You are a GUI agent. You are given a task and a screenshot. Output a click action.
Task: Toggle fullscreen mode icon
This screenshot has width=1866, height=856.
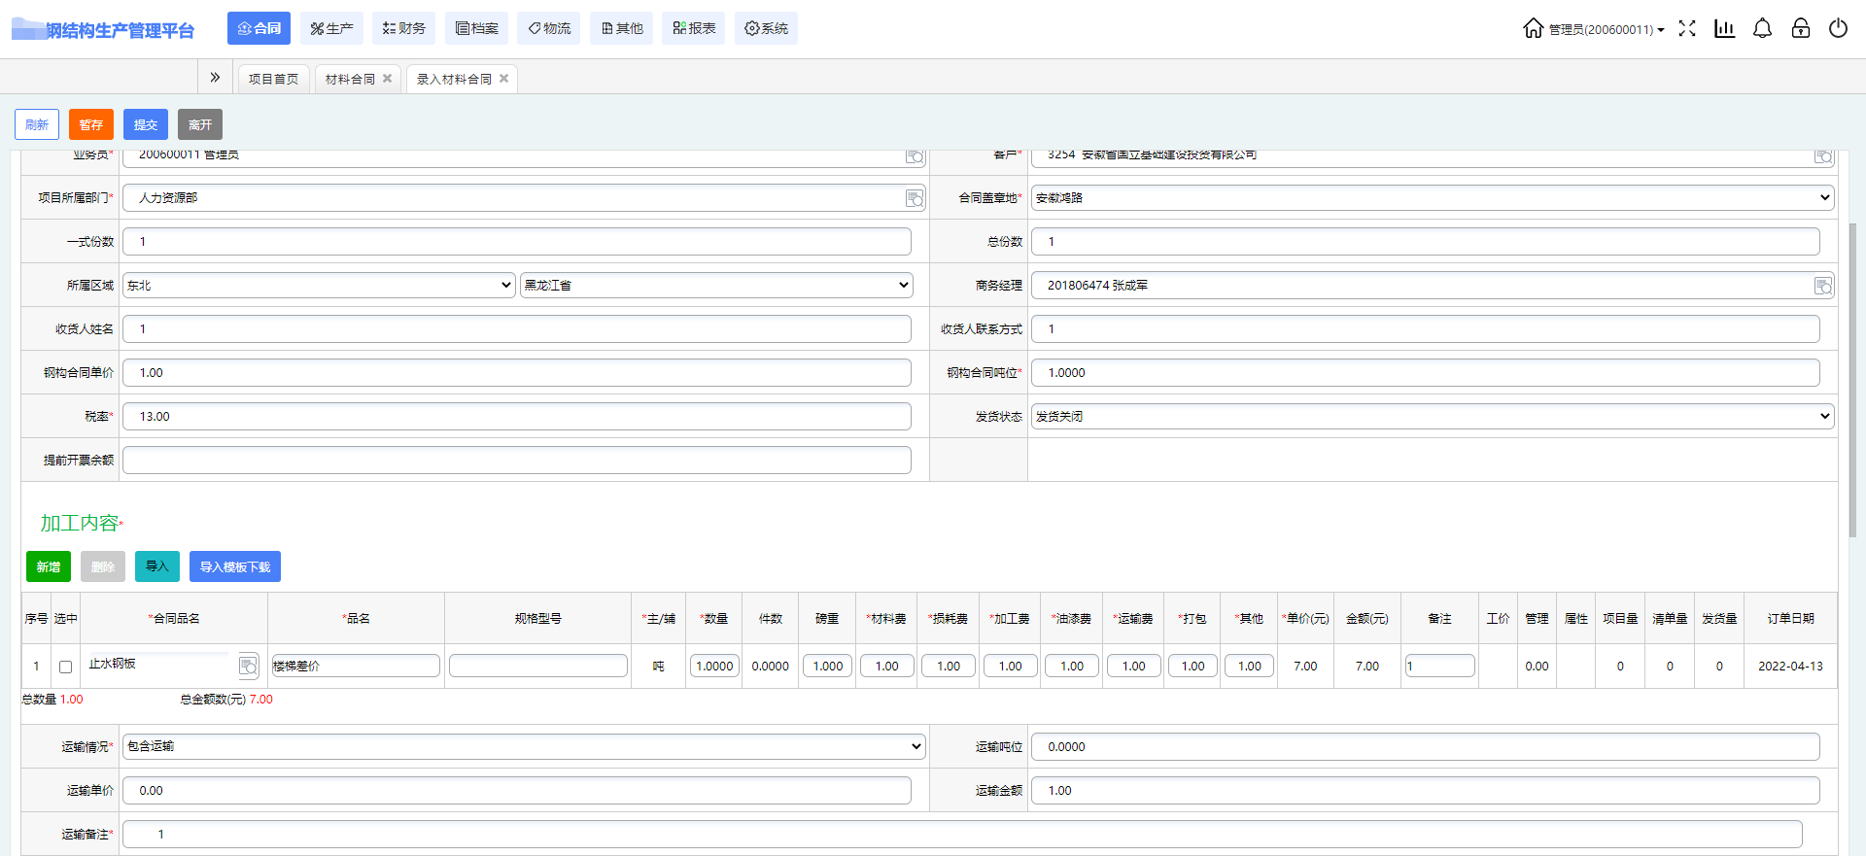(1687, 28)
